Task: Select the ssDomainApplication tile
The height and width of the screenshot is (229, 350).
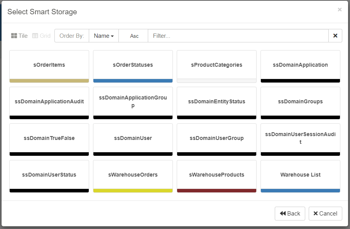Action: click(300, 65)
